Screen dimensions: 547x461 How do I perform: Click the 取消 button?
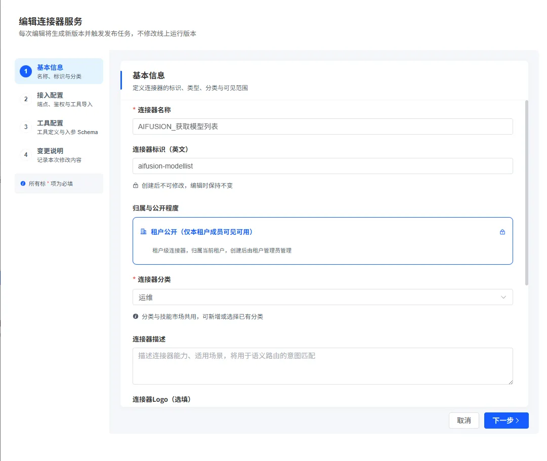[464, 421]
